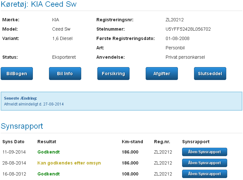The image size is (243, 180).
Task: Click 'Godkendt' result for 11-09-2014
Action: click(49, 152)
